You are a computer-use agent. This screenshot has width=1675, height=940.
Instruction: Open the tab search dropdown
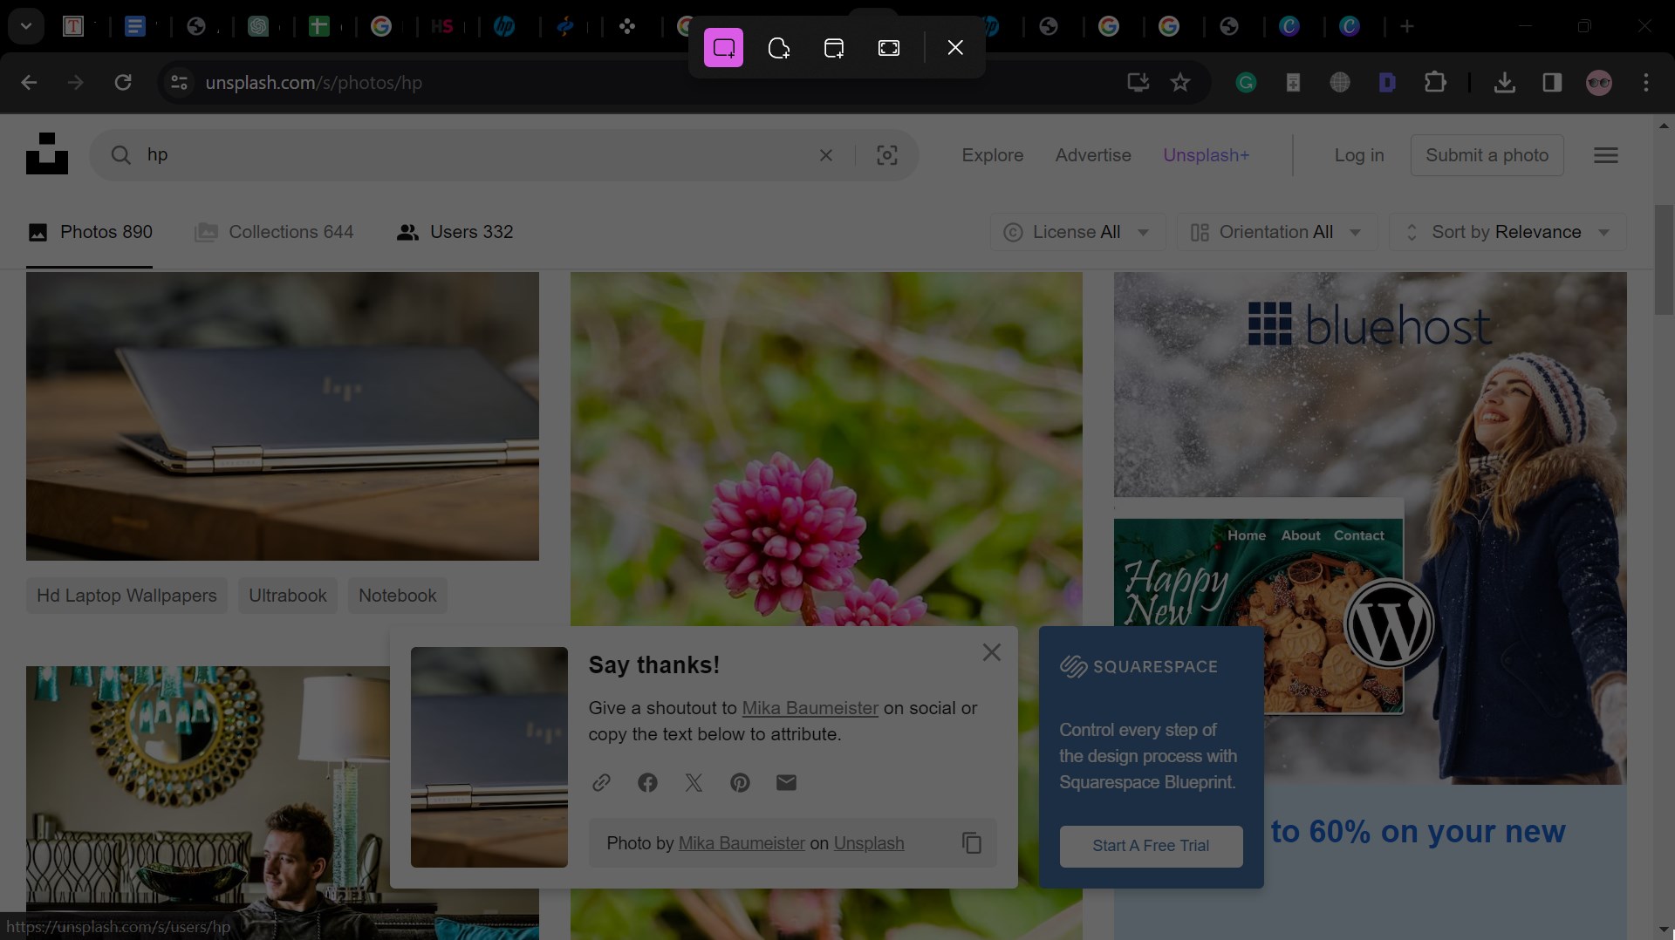[26, 26]
